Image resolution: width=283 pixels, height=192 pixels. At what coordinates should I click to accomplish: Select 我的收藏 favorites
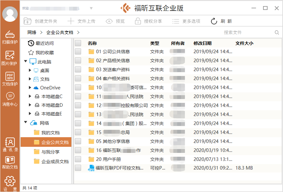pos(41,53)
